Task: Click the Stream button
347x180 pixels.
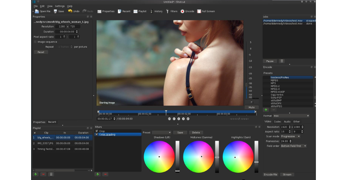Action: (x=287, y=175)
